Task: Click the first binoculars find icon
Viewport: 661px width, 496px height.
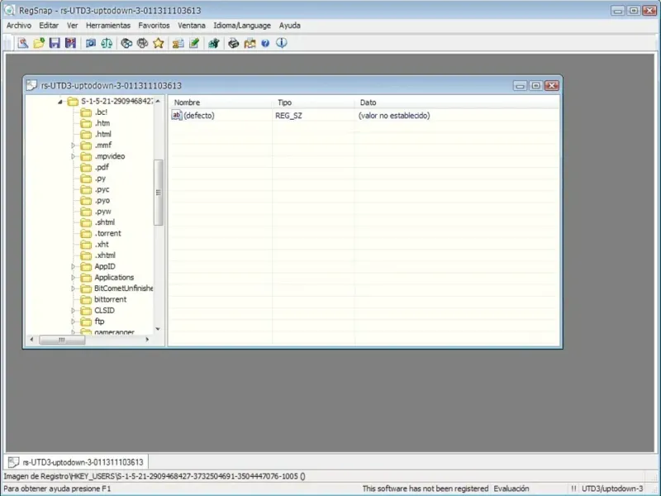Action: click(126, 43)
